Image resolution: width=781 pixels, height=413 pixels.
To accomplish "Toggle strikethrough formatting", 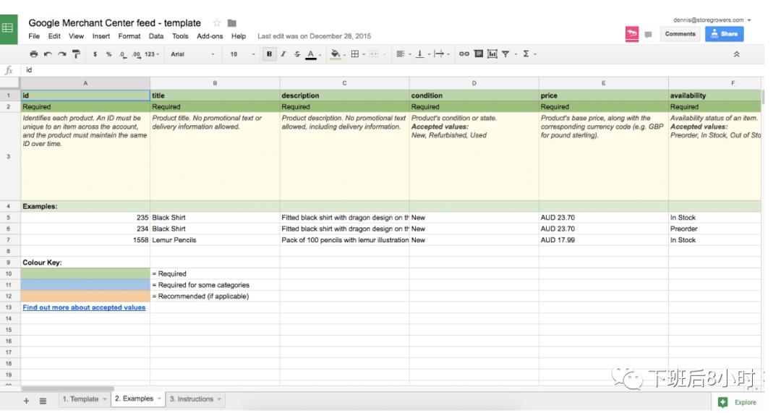I will pos(296,54).
